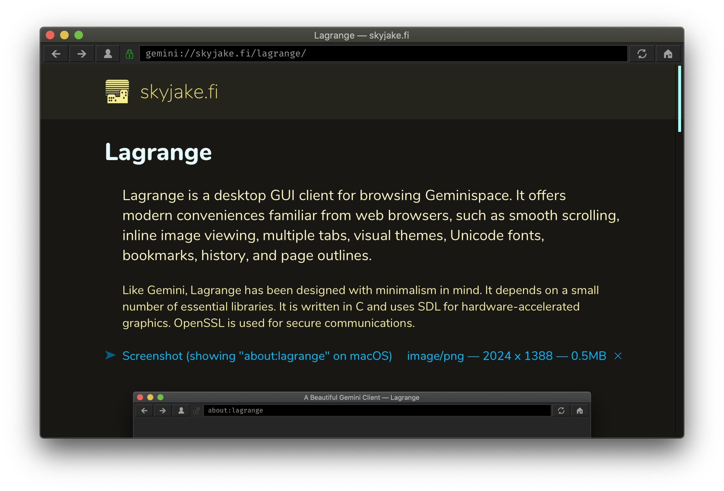The width and height of the screenshot is (724, 491).
Task: Go forward using the main toolbar arrow
Action: pyautogui.click(x=82, y=54)
